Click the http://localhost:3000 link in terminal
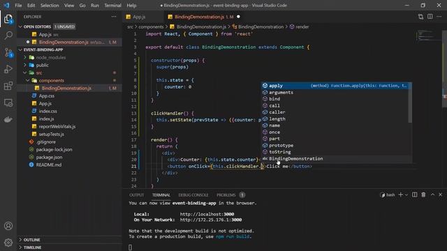The width and height of the screenshot is (447, 251). (x=207, y=214)
